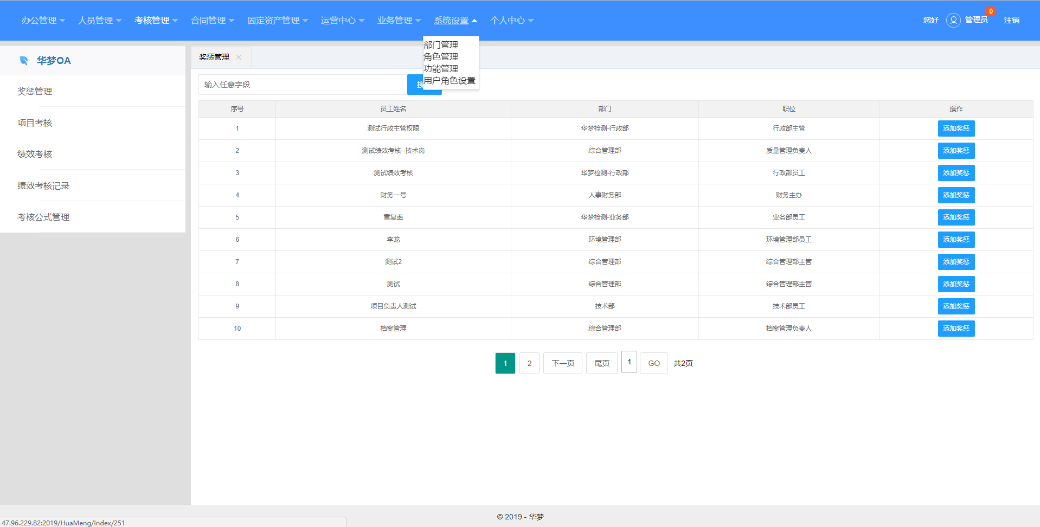Select 角色管理 in the open menu

441,56
